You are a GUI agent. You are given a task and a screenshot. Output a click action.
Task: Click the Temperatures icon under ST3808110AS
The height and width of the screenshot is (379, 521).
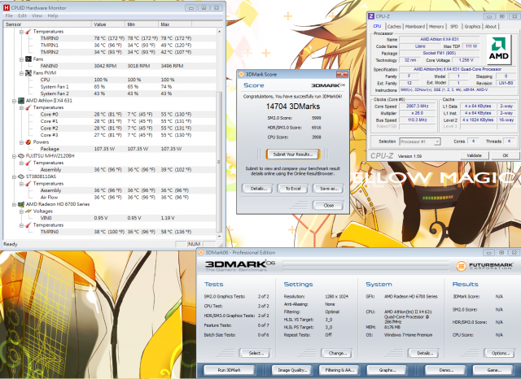(28, 184)
